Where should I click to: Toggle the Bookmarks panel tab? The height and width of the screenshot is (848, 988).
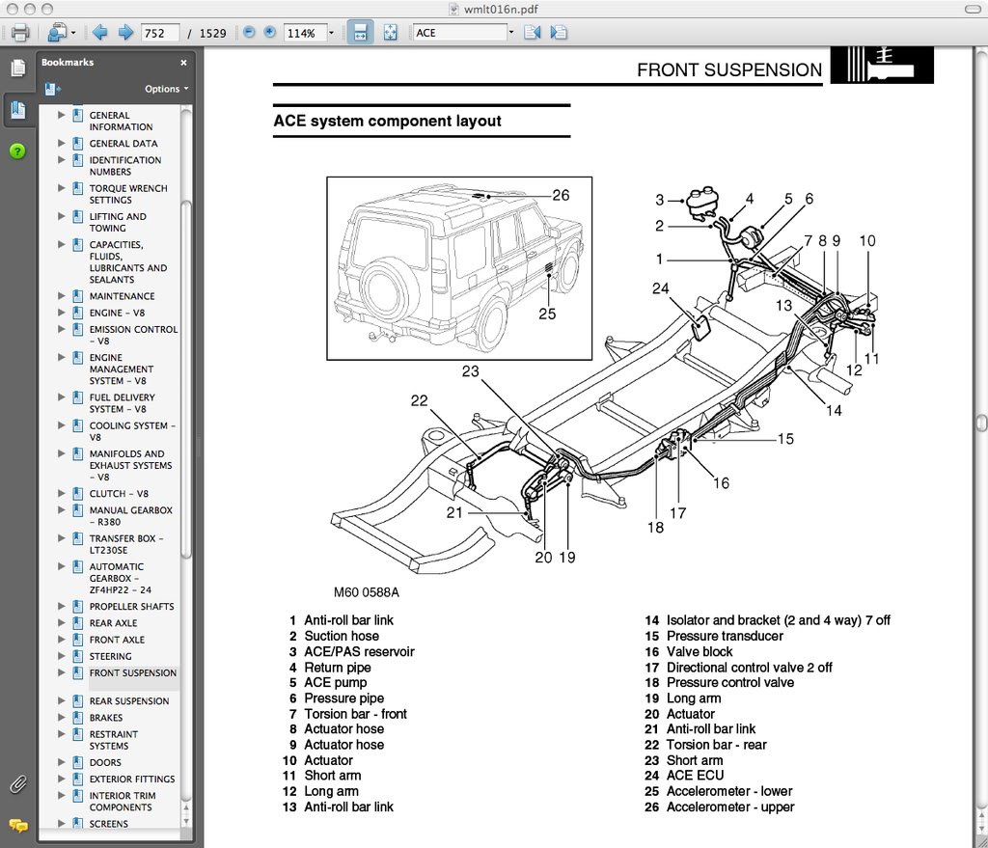pos(18,109)
